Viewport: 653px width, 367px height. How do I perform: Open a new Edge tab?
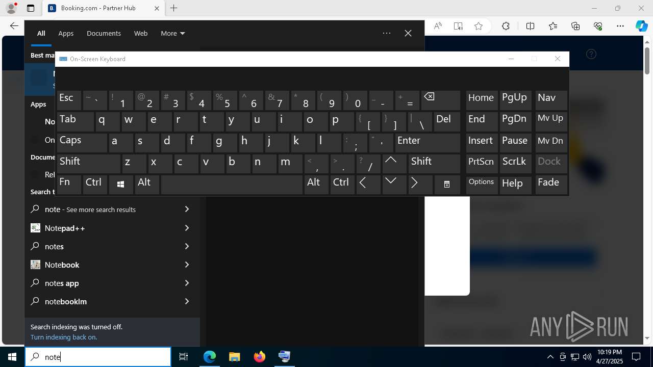point(174,8)
